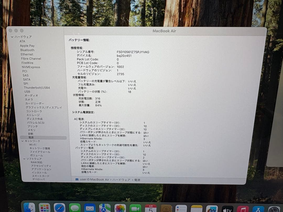Select カードリーダー in the sidebar
This screenshot has height=212, width=283.
pos(35,103)
